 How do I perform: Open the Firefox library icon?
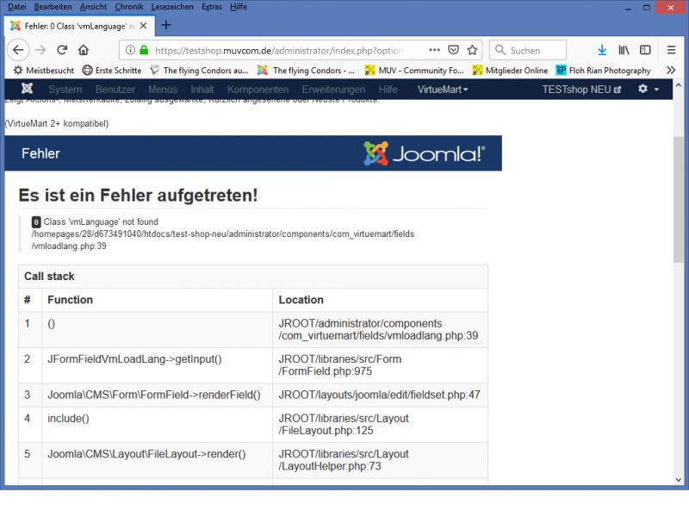[623, 50]
